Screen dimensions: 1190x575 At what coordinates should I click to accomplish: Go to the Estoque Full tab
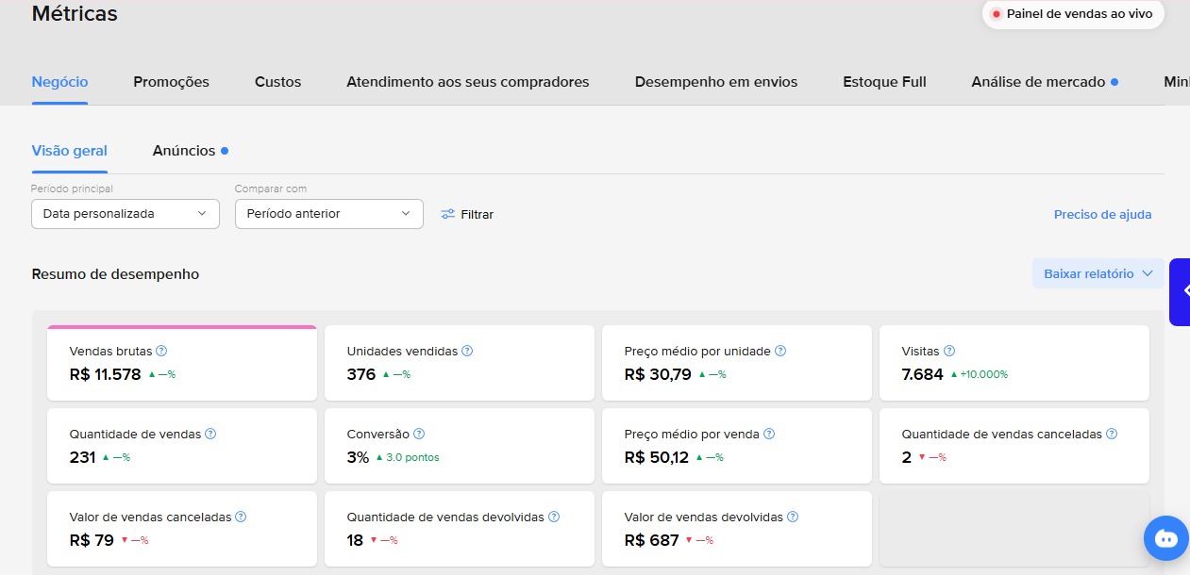884,82
